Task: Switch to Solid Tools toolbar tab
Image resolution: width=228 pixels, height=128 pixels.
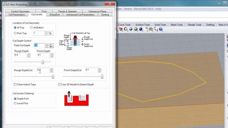Action: 160,25
